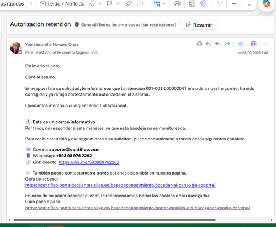Open the wa.me/593989762202 WhatsApp link
Screen dimensions: 276x227
point(89,162)
